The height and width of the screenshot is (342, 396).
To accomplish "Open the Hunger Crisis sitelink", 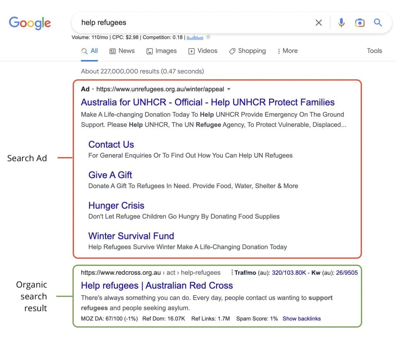I will click(x=116, y=206).
